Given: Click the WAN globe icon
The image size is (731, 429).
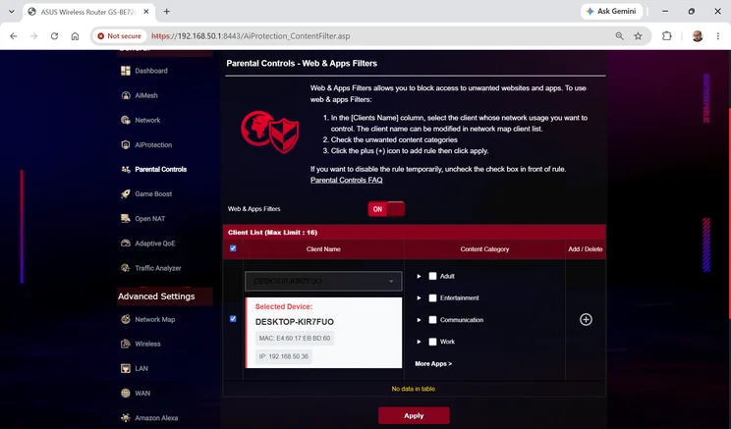Looking at the screenshot, I should [x=126, y=393].
